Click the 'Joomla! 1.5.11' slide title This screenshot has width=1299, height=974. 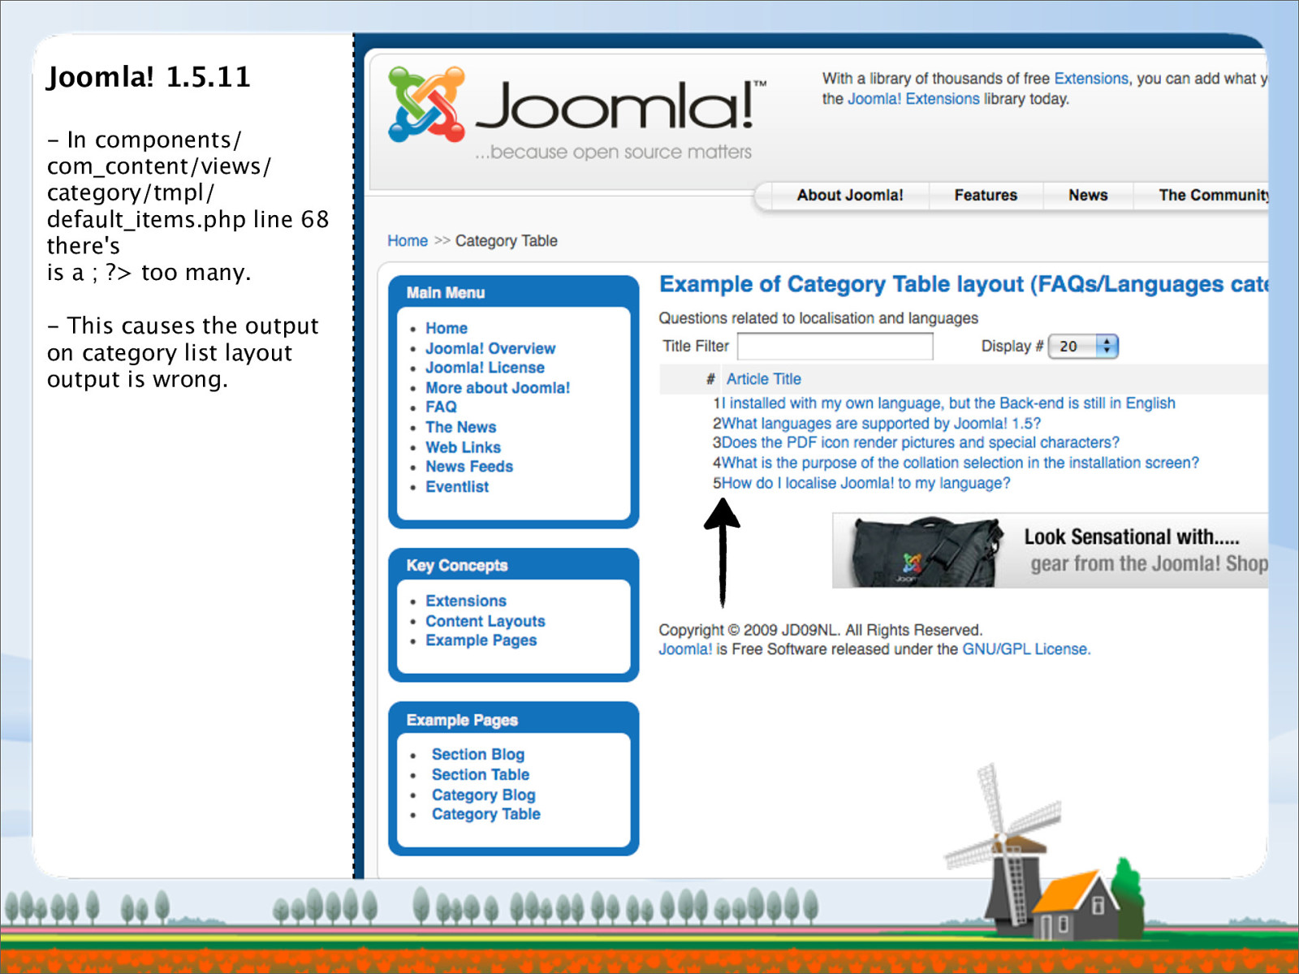click(x=149, y=77)
